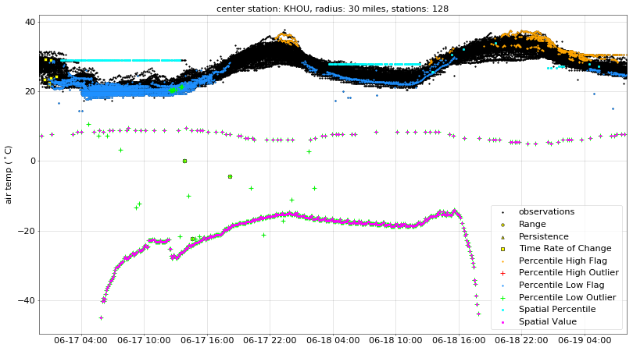Click the Percentile High Outlier red plus marker

coord(502,273)
